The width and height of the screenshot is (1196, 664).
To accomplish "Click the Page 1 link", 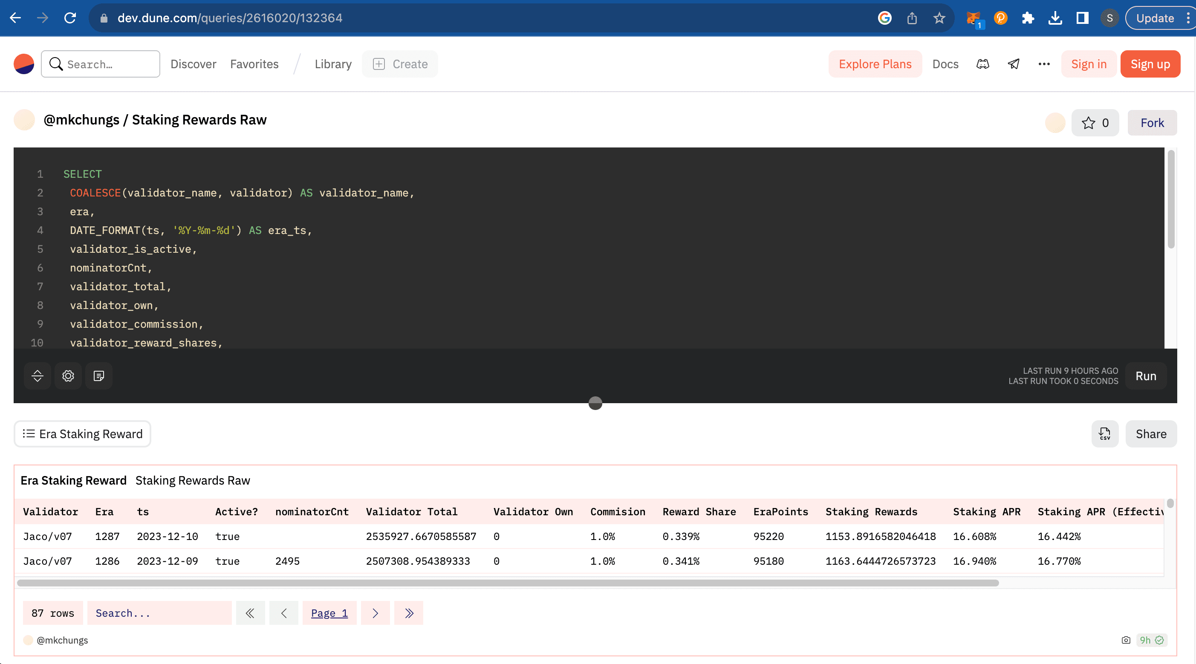I will click(x=329, y=613).
